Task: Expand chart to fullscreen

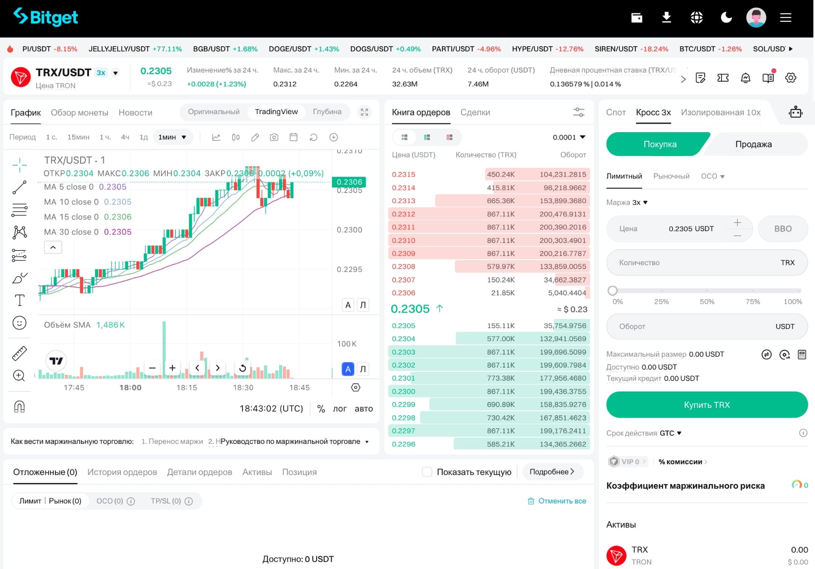Action: [x=364, y=112]
